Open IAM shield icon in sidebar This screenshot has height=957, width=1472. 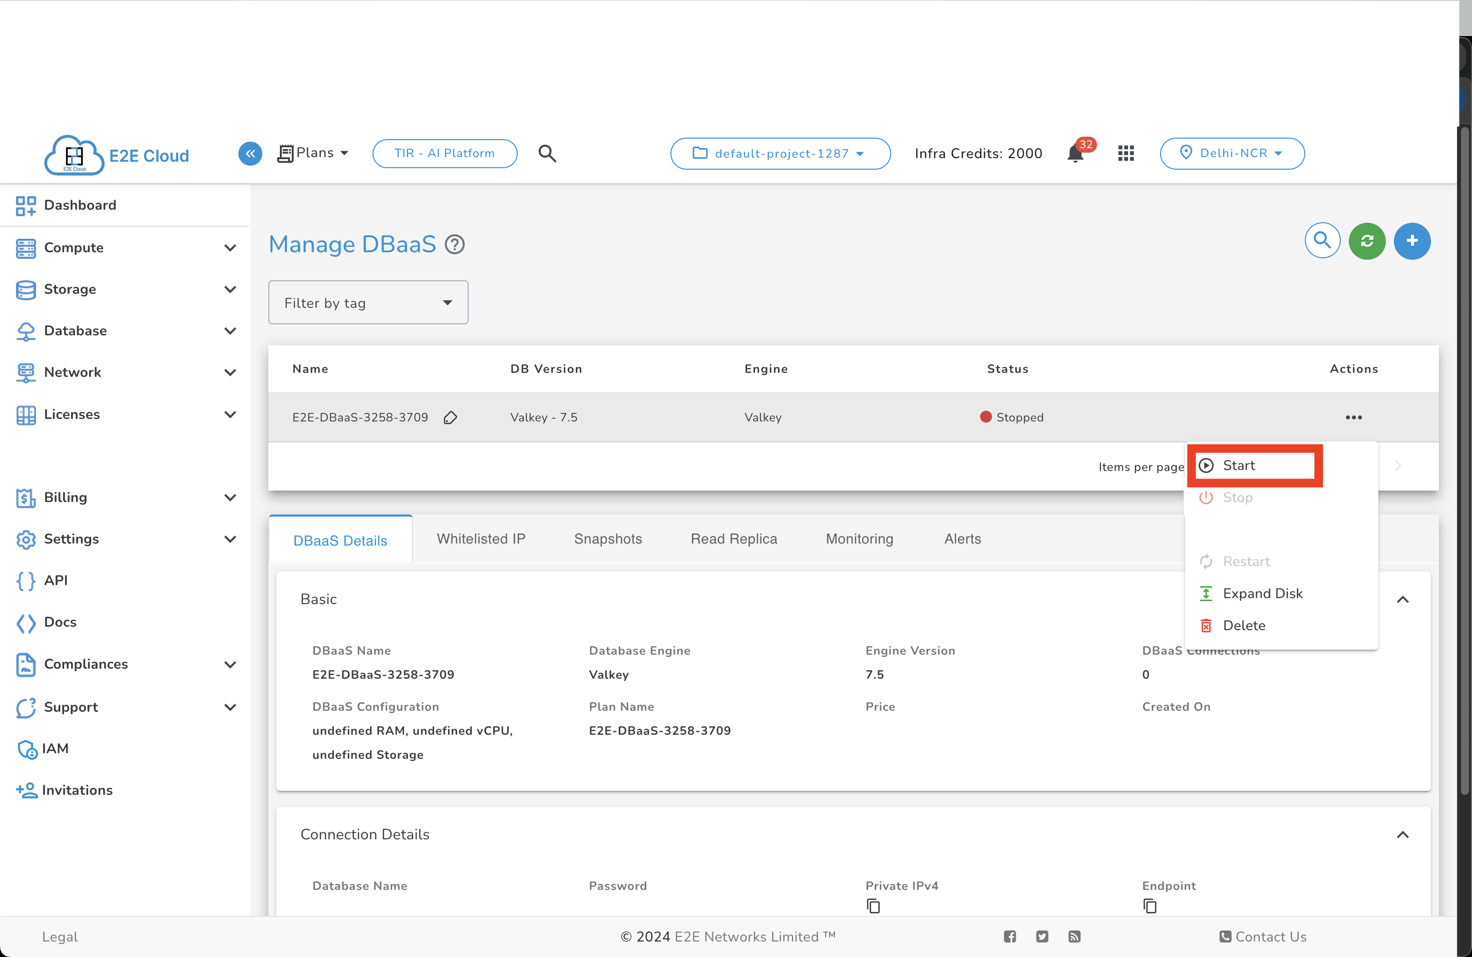[27, 749]
